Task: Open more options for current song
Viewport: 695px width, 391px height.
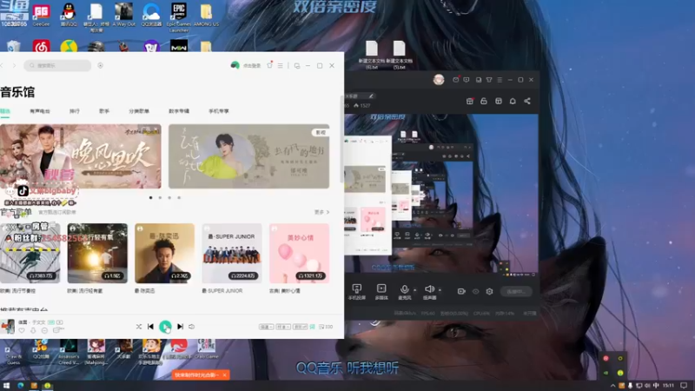Action: (x=44, y=330)
